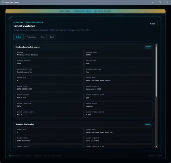Click the Evidence consistent Yes value
Image resolution: width=171 pixels, height=163 pixels.
(87, 72)
